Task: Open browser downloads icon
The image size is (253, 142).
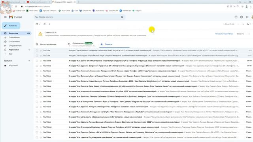Action: pos(251,6)
